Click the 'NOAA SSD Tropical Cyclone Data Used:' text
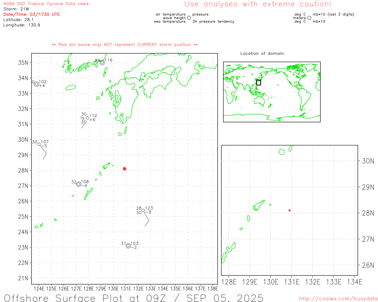This screenshot has height=302, width=378. (x=46, y=4)
